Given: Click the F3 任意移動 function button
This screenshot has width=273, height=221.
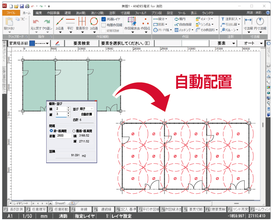Looking at the screenshot, I should coord(59,209).
